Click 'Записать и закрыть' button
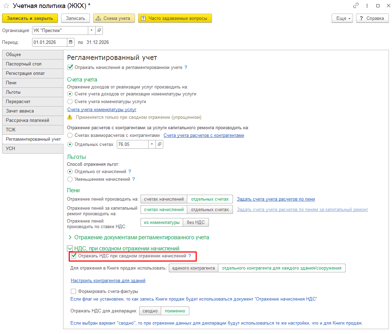The width and height of the screenshot is (392, 334). pyautogui.click(x=30, y=18)
